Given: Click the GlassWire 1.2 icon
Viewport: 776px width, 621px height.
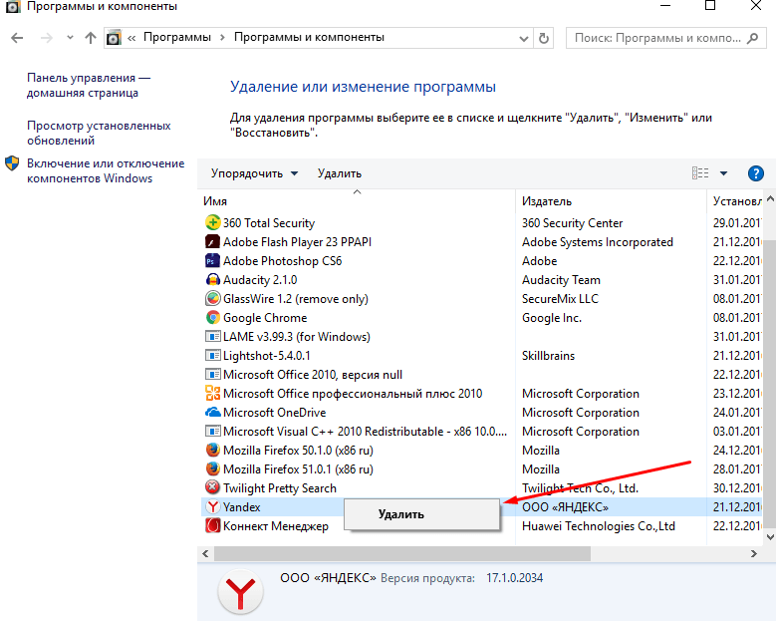Looking at the screenshot, I should [x=212, y=298].
